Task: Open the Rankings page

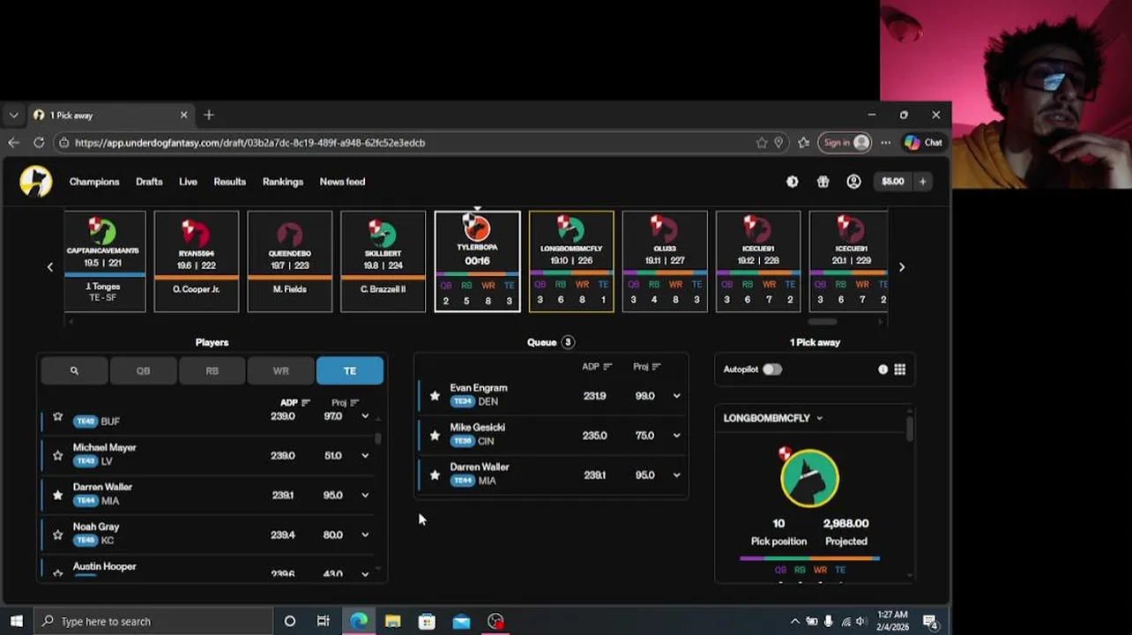Action: point(283,182)
